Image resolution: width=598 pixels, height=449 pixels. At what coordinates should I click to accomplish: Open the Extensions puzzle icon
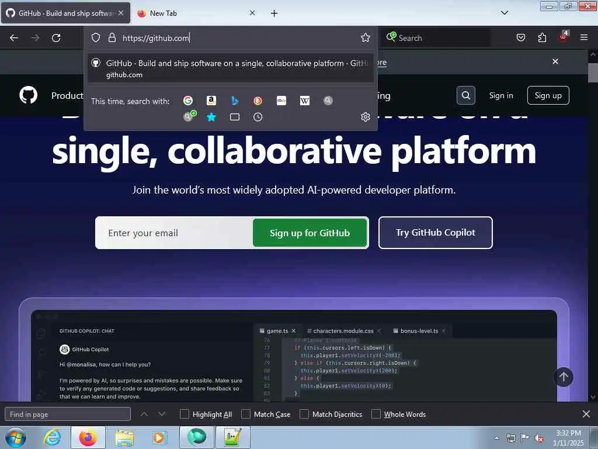pos(542,37)
